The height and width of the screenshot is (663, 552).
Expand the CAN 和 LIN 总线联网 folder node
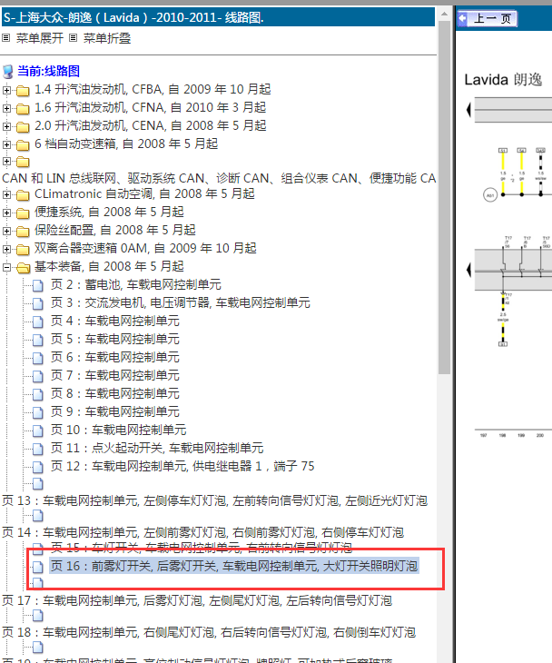(x=6, y=161)
